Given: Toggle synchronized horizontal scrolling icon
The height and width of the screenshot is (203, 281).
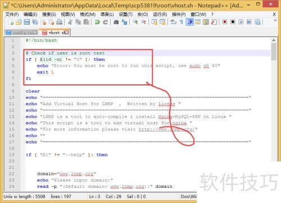Looking at the screenshot, I should pos(162,22).
